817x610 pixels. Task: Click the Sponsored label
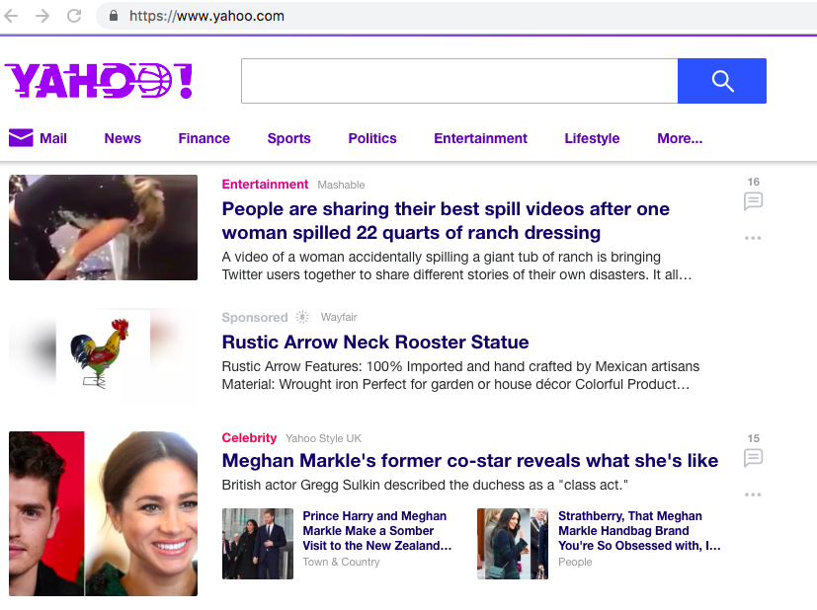pos(255,318)
